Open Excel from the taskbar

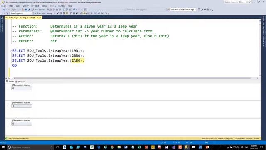click(139, 147)
